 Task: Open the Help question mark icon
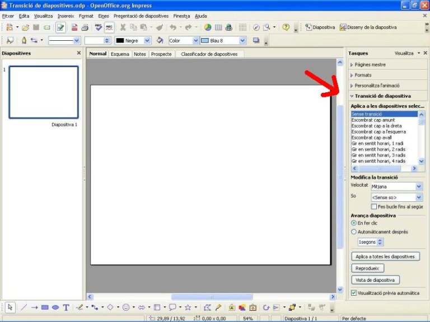286,27
